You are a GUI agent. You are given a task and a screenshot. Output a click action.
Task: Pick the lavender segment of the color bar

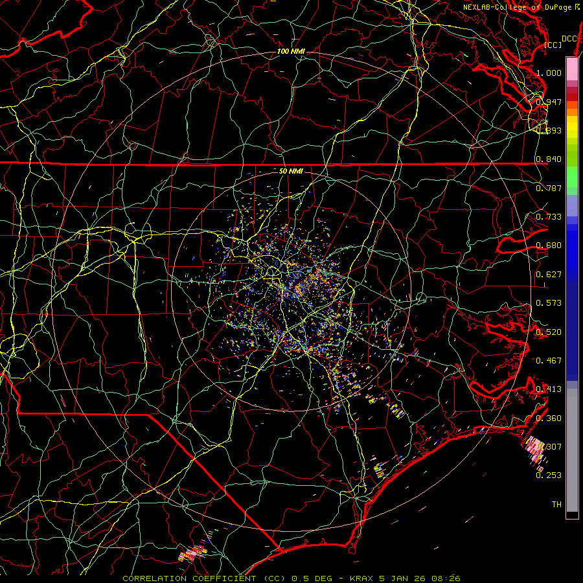tap(572, 205)
